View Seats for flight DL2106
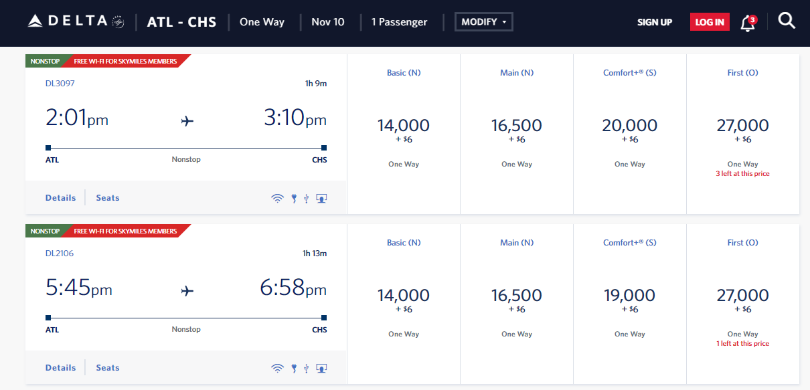The image size is (810, 390). (108, 367)
